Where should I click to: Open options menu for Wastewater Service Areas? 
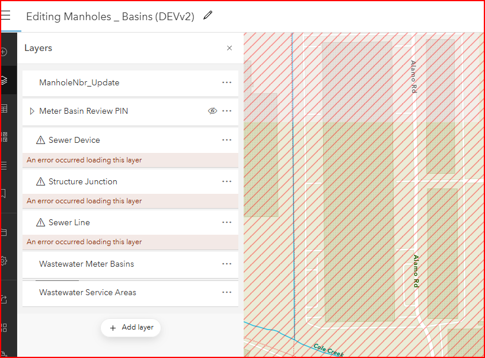[x=226, y=292]
